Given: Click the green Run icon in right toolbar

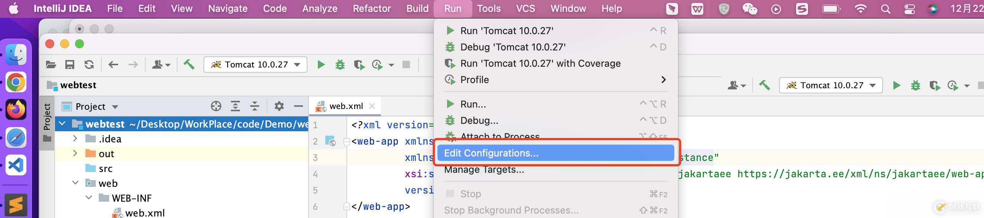Looking at the screenshot, I should click(x=896, y=85).
